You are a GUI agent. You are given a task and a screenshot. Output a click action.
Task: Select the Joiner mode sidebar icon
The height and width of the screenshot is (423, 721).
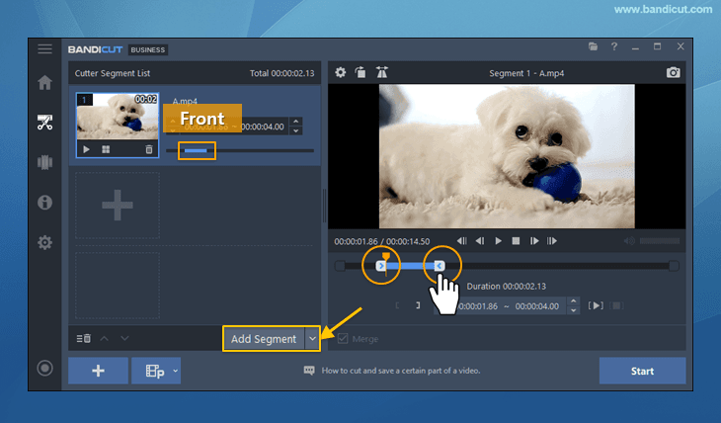pyautogui.click(x=44, y=162)
